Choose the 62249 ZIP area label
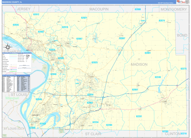 coord(158,77)
